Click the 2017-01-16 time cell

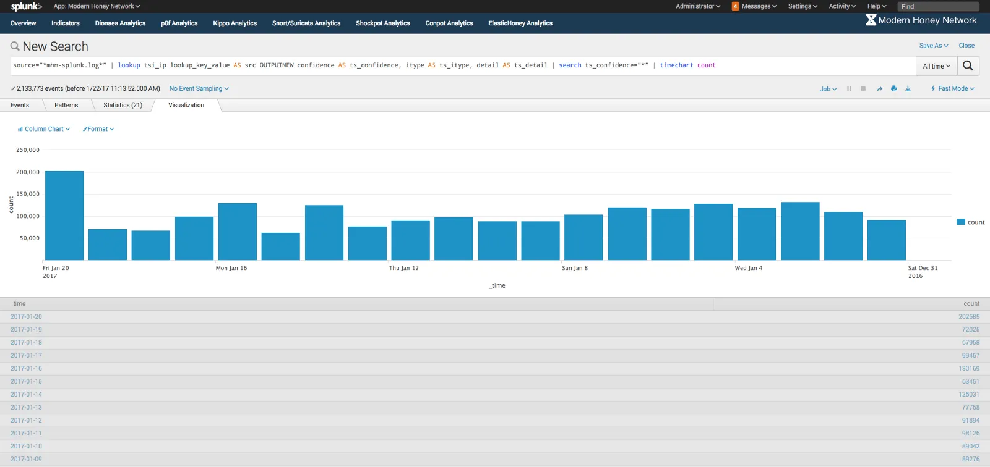point(26,369)
